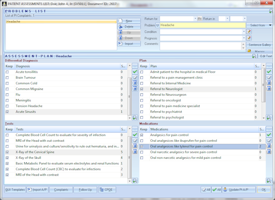
Task: Click the Import A/P button
Action: pyautogui.click(x=38, y=189)
